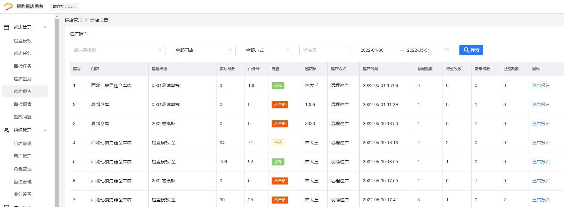
Task: Click the 组织管理 people icon
Action: (6, 130)
